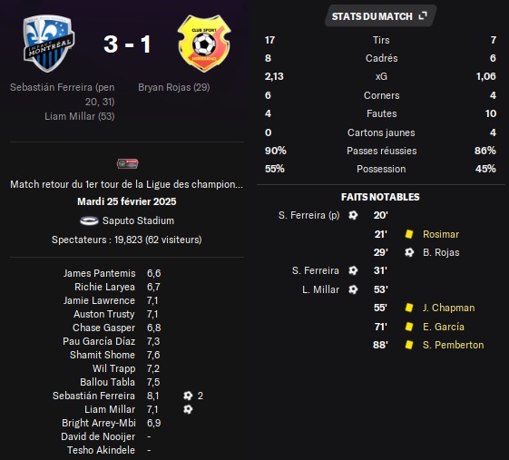The height and width of the screenshot is (460, 509).
Task: Select James Pantemis in the lineup
Action: point(99,273)
